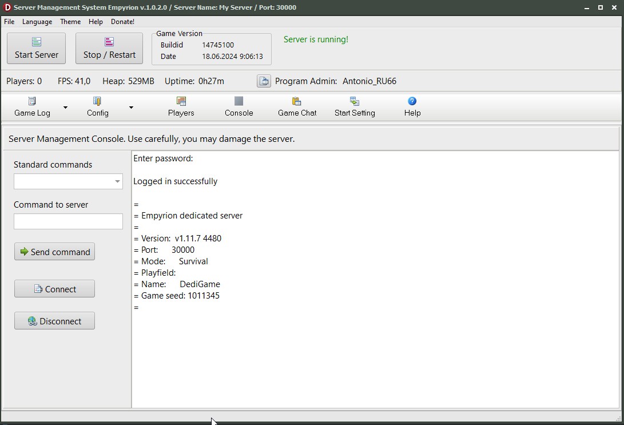
Task: Open the Start Setting toolbar icon
Action: 355,106
